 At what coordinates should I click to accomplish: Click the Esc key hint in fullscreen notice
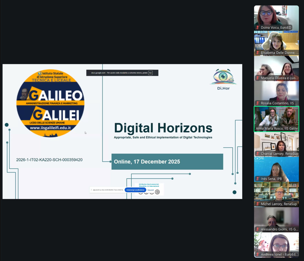pyautogui.click(x=150, y=73)
